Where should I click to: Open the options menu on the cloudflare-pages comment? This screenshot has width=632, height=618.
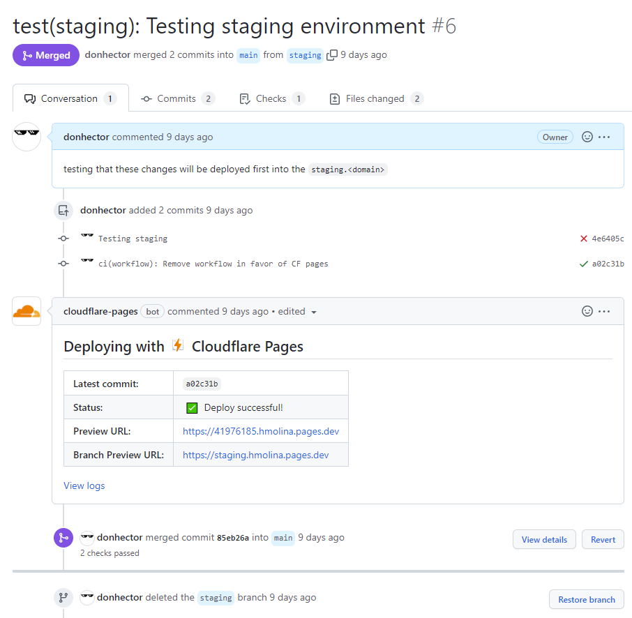[x=604, y=311]
